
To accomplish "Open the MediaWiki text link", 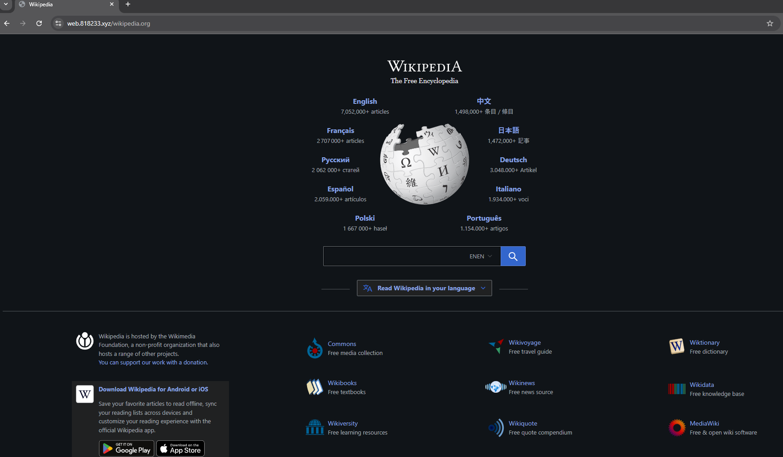I will pyautogui.click(x=704, y=424).
